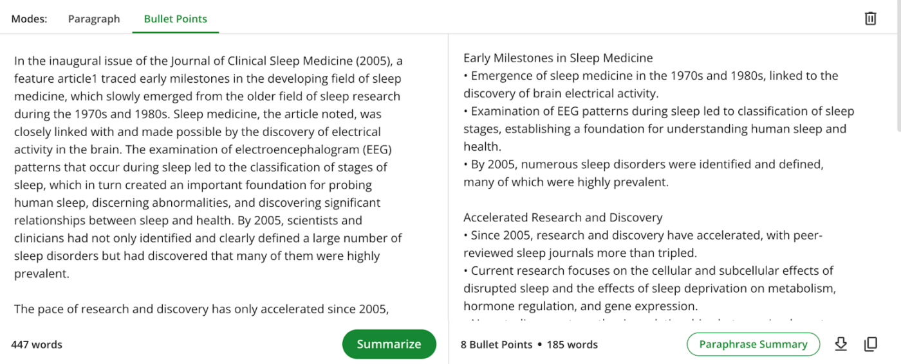Delete all text with the trash icon
The width and height of the screenshot is (901, 364).
(x=870, y=19)
